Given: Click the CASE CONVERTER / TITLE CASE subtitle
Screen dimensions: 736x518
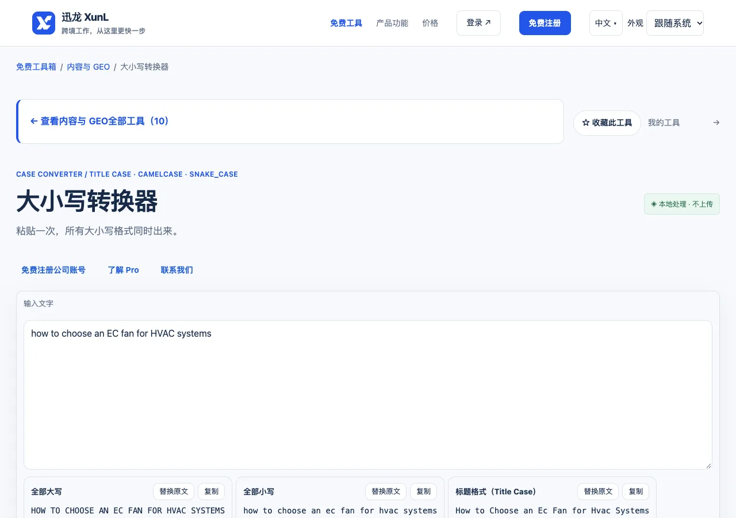Looking at the screenshot, I should pos(127,174).
